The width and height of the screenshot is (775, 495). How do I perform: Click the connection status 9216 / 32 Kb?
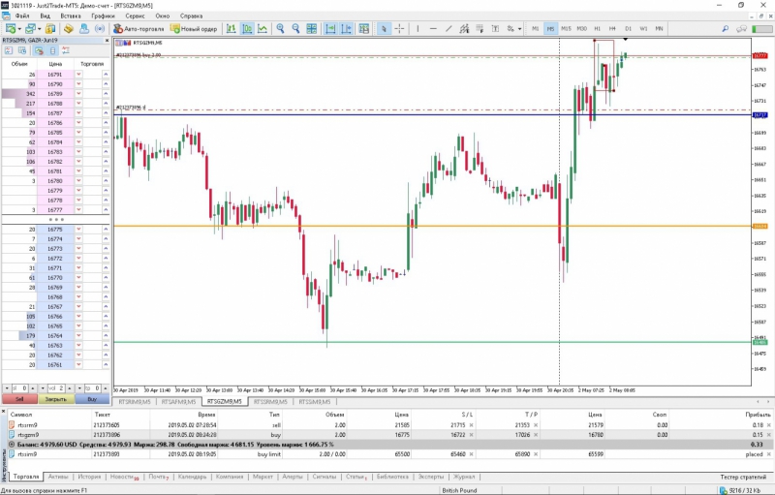(740, 490)
